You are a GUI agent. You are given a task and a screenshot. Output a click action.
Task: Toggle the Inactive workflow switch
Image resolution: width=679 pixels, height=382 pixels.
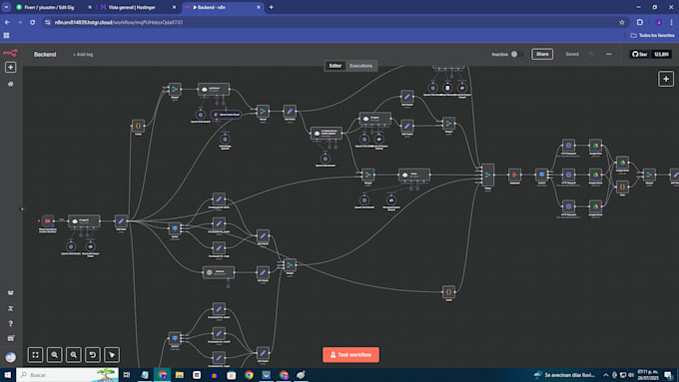point(516,54)
